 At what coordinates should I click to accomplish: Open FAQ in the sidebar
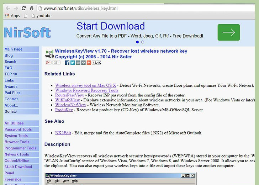pos(21,68)
